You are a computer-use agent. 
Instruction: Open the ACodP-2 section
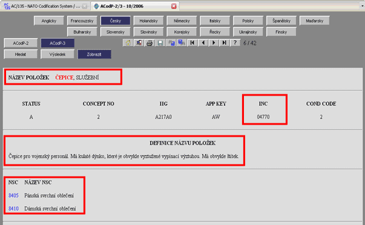(x=21, y=43)
